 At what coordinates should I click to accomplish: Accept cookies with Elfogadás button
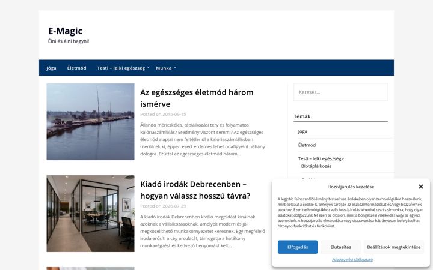pos(298,247)
